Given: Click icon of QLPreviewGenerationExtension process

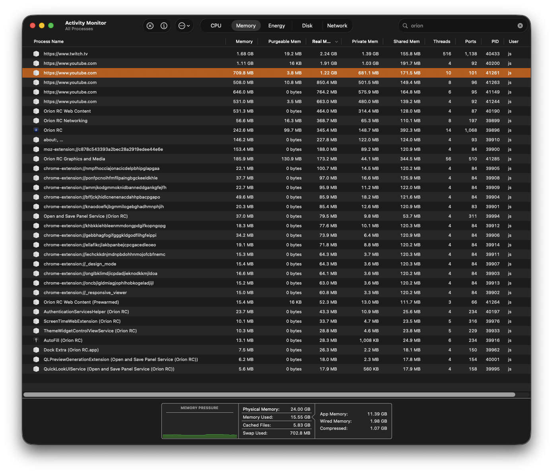Looking at the screenshot, I should point(36,359).
